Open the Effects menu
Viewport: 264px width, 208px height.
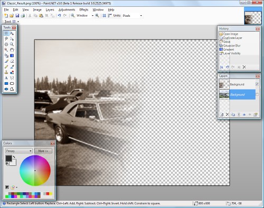click(84, 9)
